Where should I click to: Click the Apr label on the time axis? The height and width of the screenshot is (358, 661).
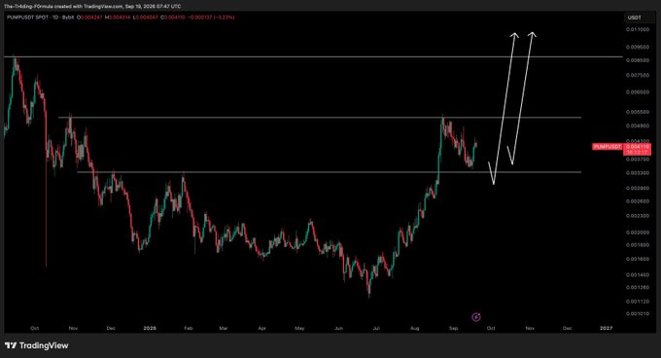(x=261, y=328)
